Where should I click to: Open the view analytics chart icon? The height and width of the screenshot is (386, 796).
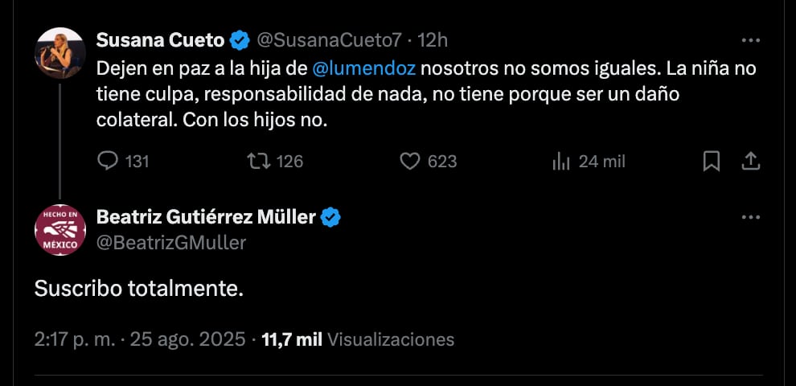(560, 162)
